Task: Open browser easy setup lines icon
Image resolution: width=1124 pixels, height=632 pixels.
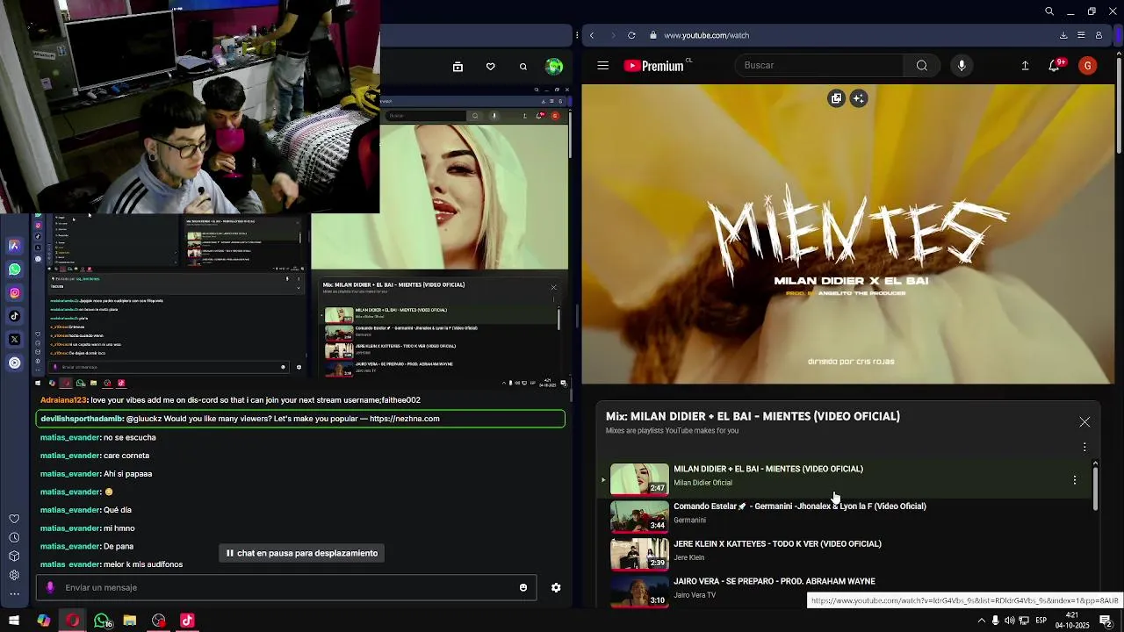Action: pos(1081,35)
